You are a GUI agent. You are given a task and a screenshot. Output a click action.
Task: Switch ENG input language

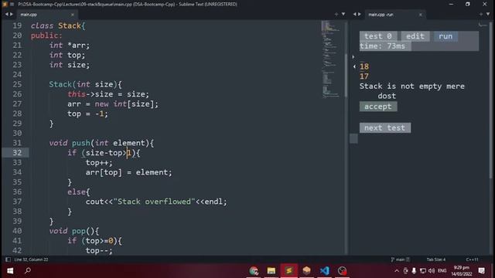[x=442, y=271]
